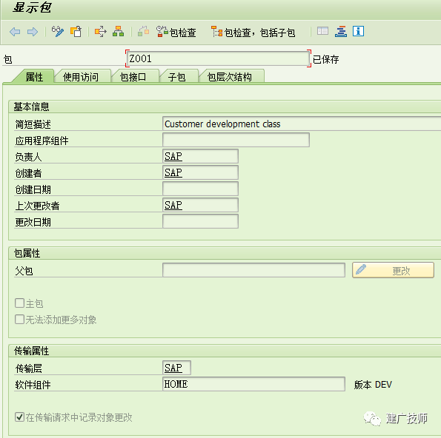Image resolution: width=441 pixels, height=438 pixels.
Task: Click the 应用程序组件 field
Action: (x=236, y=140)
